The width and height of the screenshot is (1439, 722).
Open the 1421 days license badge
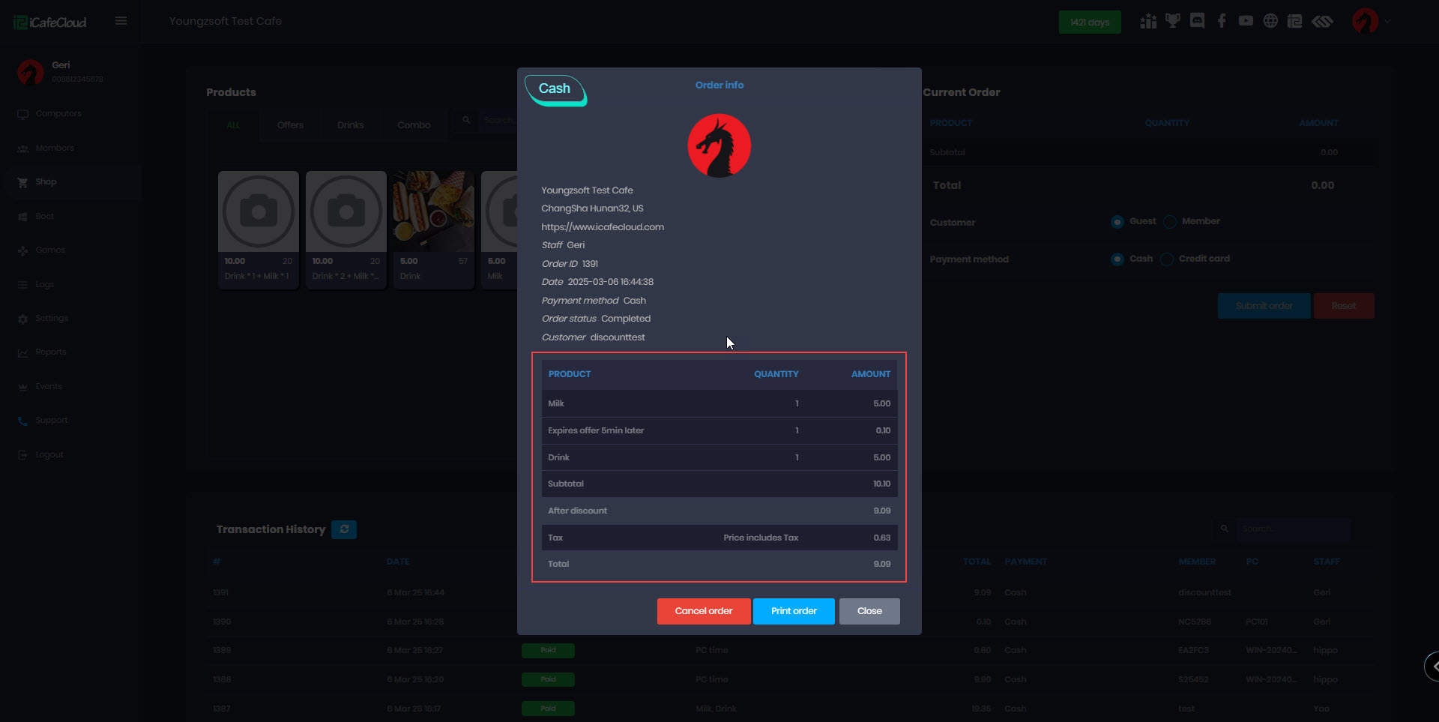[x=1089, y=22]
